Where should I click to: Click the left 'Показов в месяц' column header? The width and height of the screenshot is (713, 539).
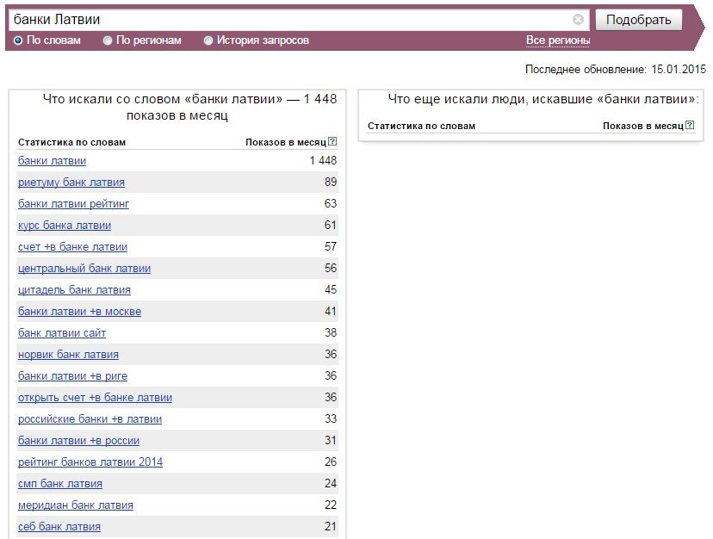click(286, 142)
